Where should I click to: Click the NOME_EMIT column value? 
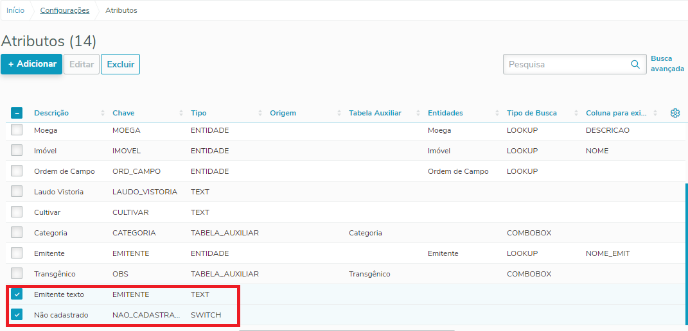click(608, 253)
